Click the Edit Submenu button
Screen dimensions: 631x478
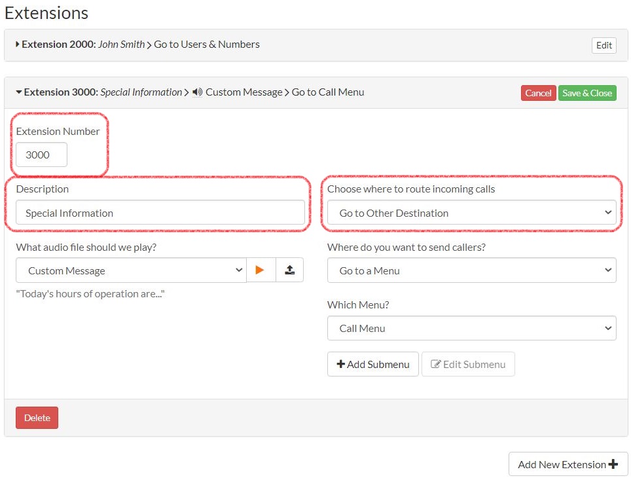468,364
